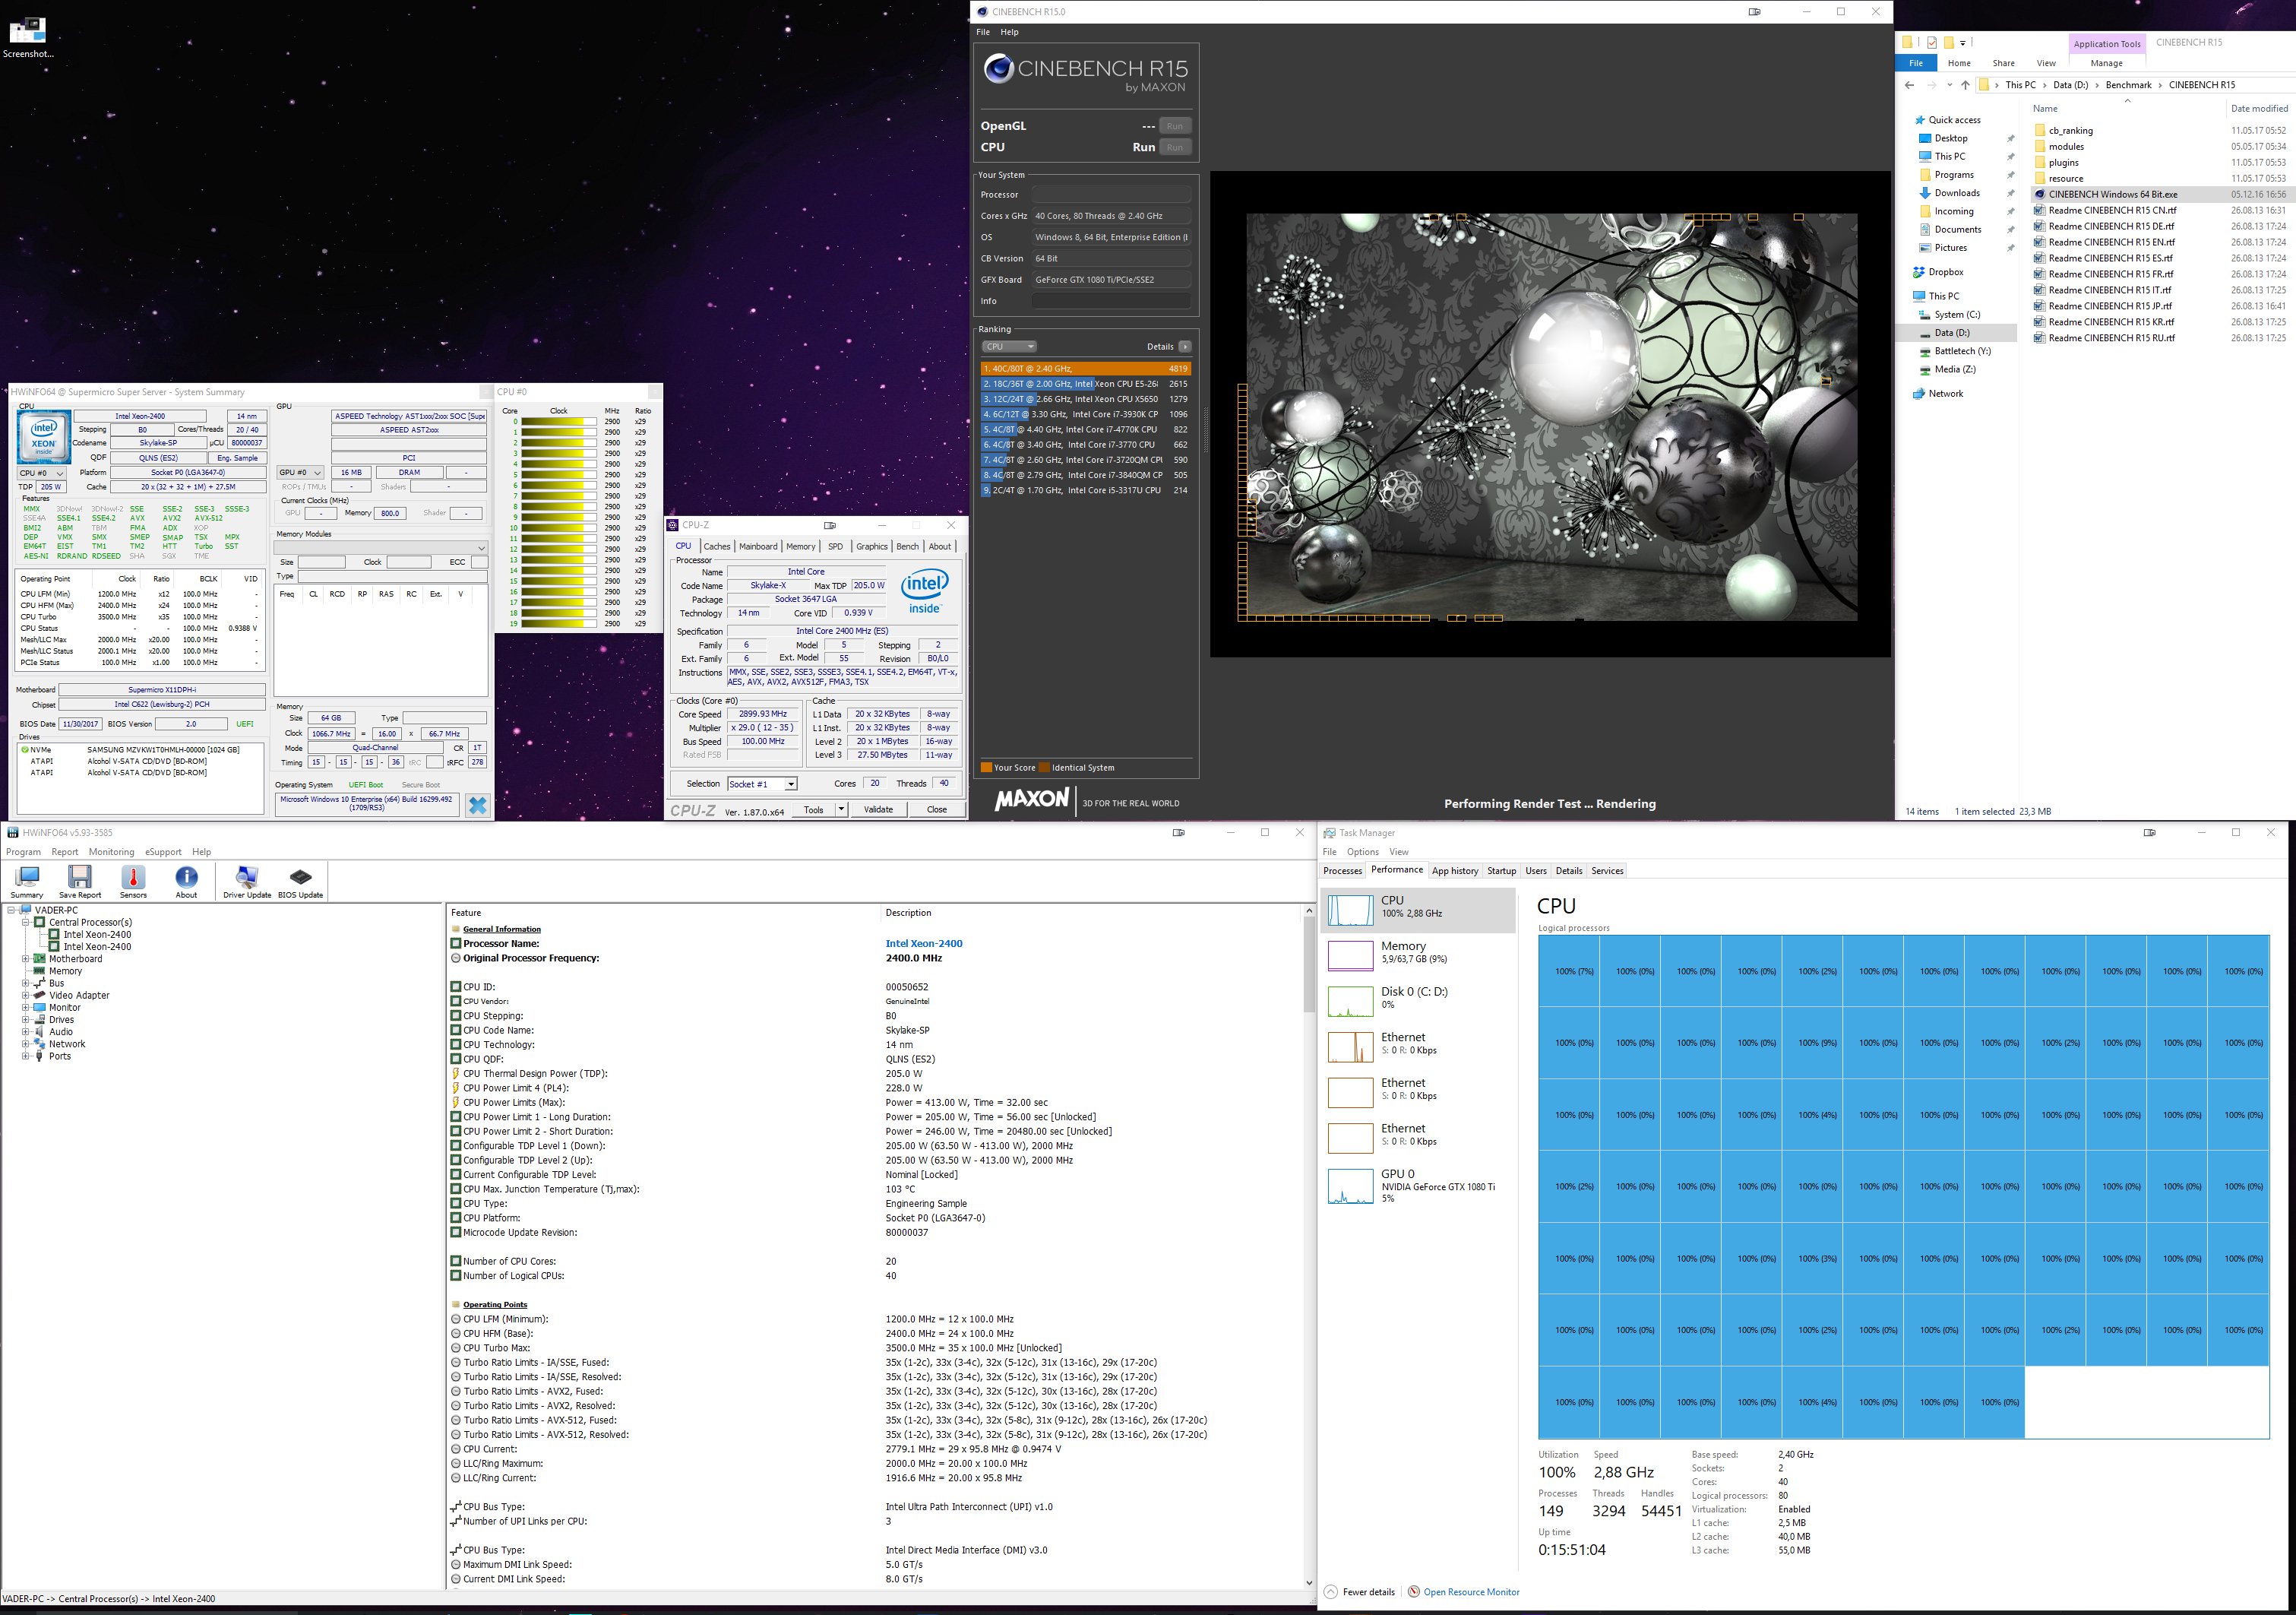Open the Tools dropdown arrow in CPU-Z
Viewport: 2296px width, 1615px height.
[x=841, y=809]
